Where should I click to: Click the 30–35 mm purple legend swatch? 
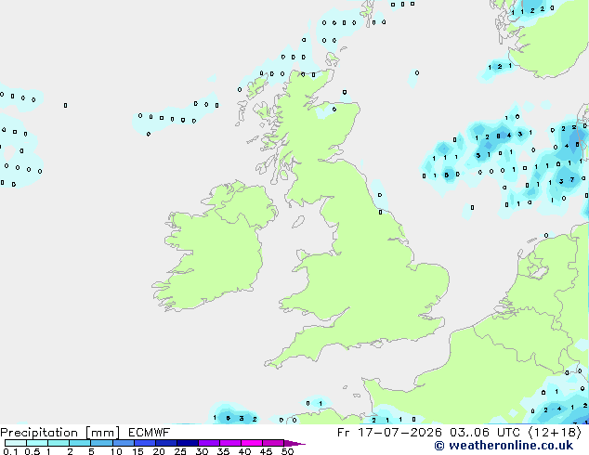(x=209, y=443)
